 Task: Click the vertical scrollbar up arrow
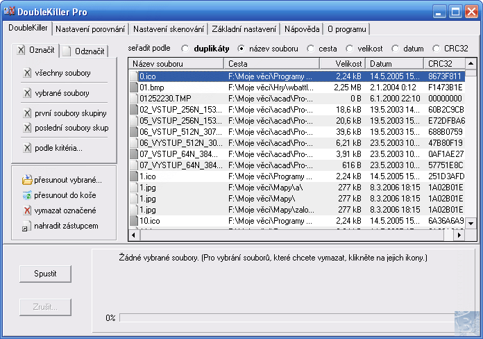pos(471,64)
